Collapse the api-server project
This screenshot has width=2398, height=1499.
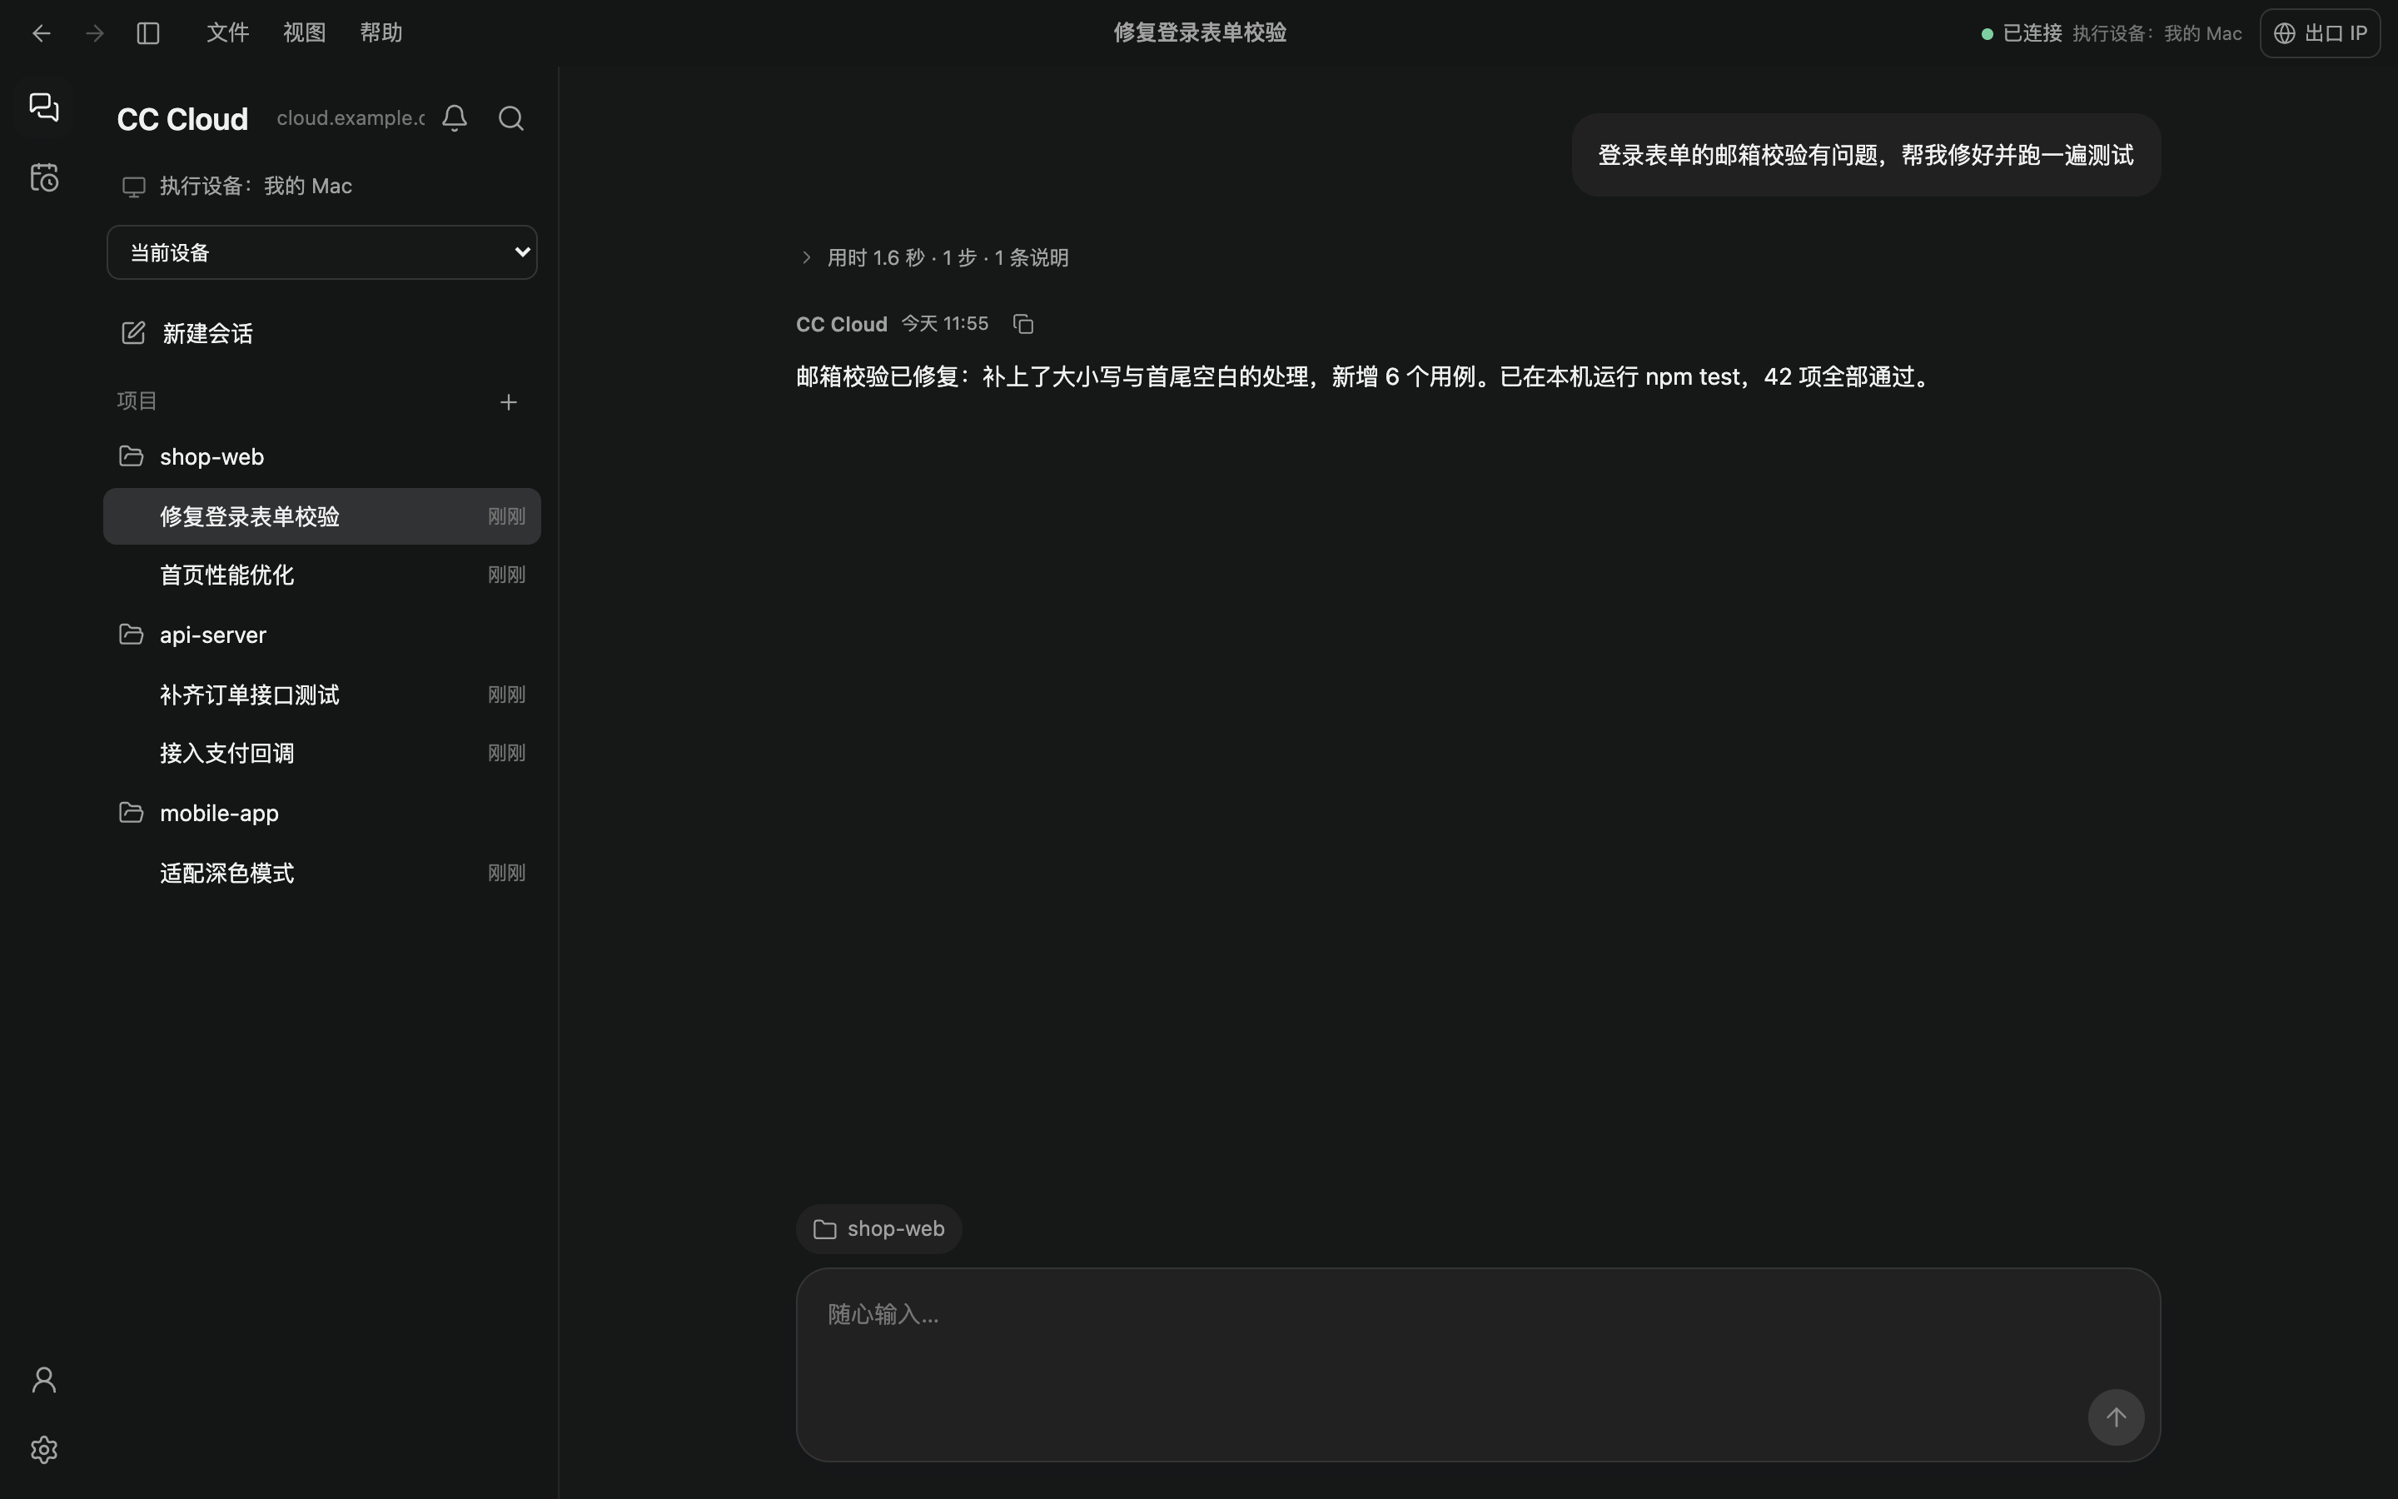[x=322, y=635]
